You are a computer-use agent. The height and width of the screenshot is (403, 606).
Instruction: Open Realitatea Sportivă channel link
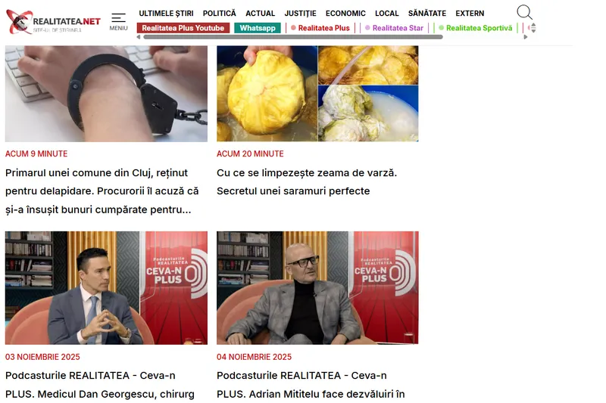(x=476, y=28)
